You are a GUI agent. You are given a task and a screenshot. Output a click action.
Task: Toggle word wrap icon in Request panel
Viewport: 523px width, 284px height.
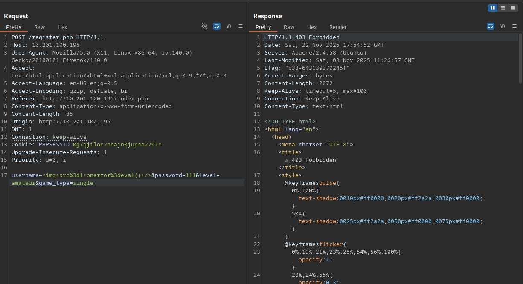point(217,26)
